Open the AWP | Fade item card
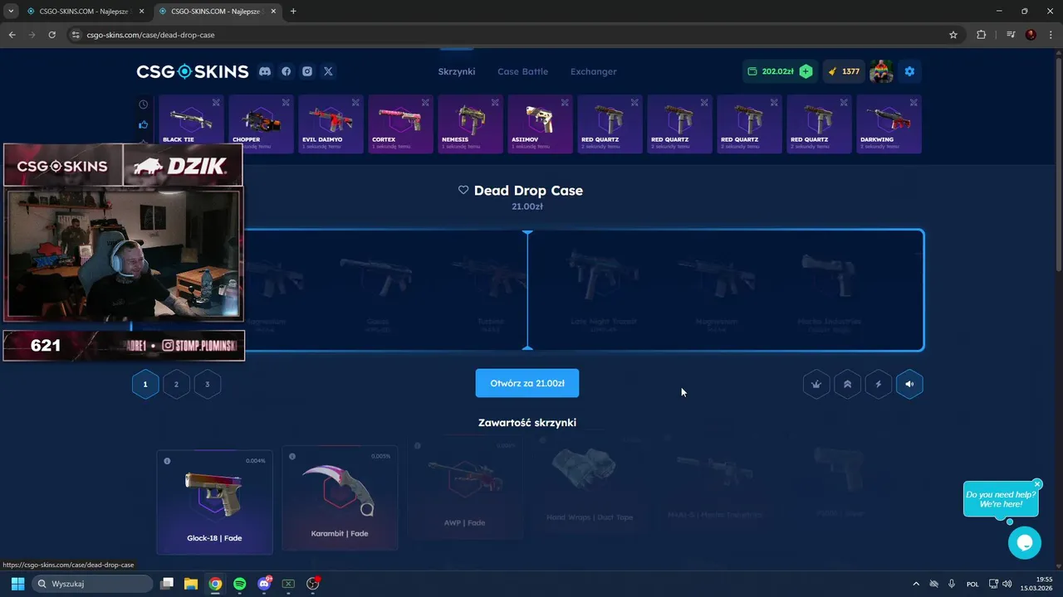Screen dimensions: 1063x597 pyautogui.click(x=464, y=489)
